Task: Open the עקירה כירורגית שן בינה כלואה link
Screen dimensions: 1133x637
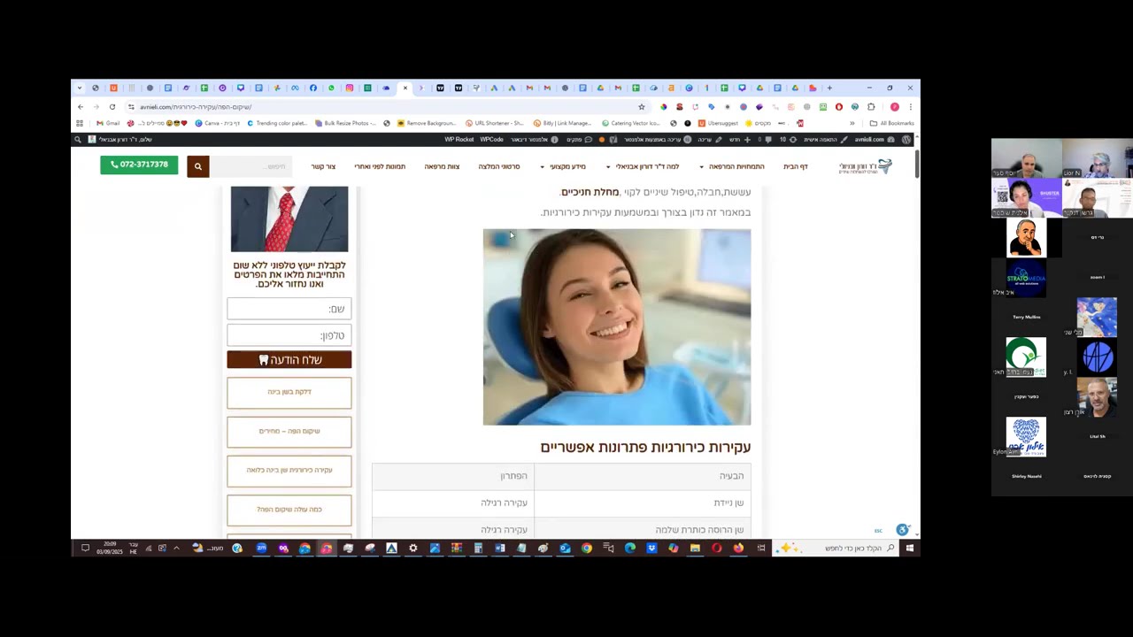Action: (x=289, y=470)
